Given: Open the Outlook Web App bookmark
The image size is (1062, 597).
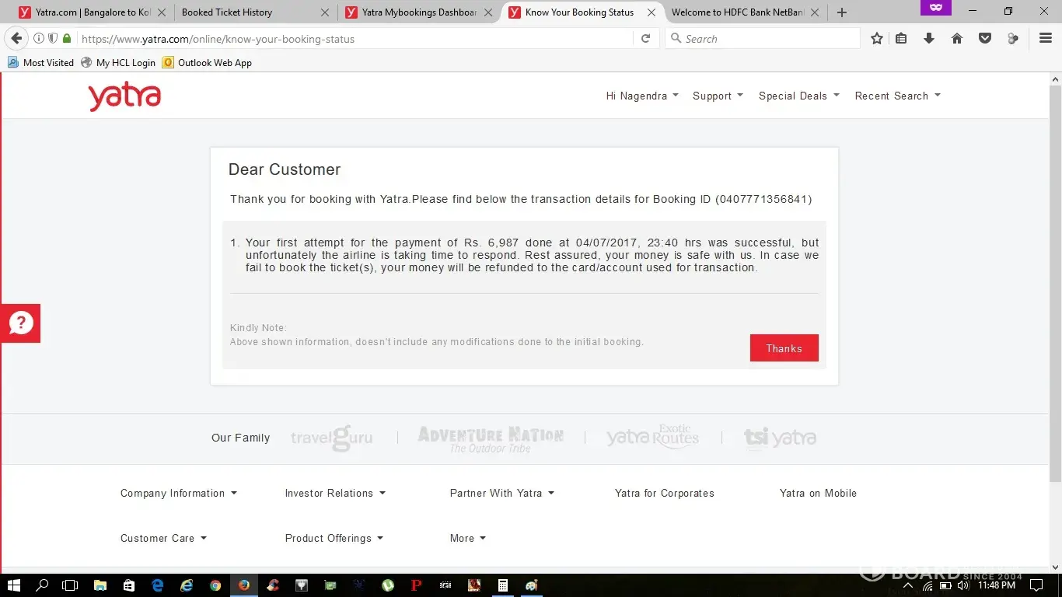Looking at the screenshot, I should pos(207,63).
